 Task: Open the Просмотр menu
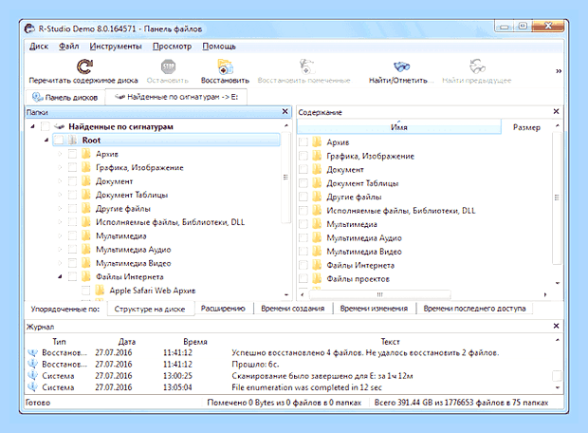tap(172, 47)
